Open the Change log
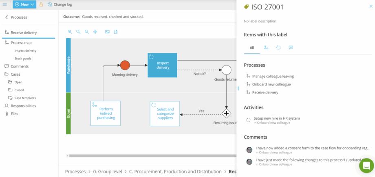 tap(60, 4)
